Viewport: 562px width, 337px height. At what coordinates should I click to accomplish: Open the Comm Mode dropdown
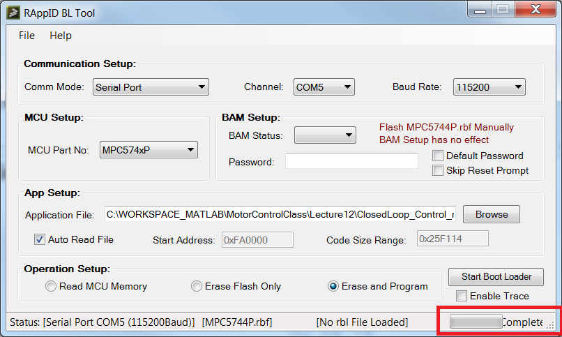[x=151, y=87]
